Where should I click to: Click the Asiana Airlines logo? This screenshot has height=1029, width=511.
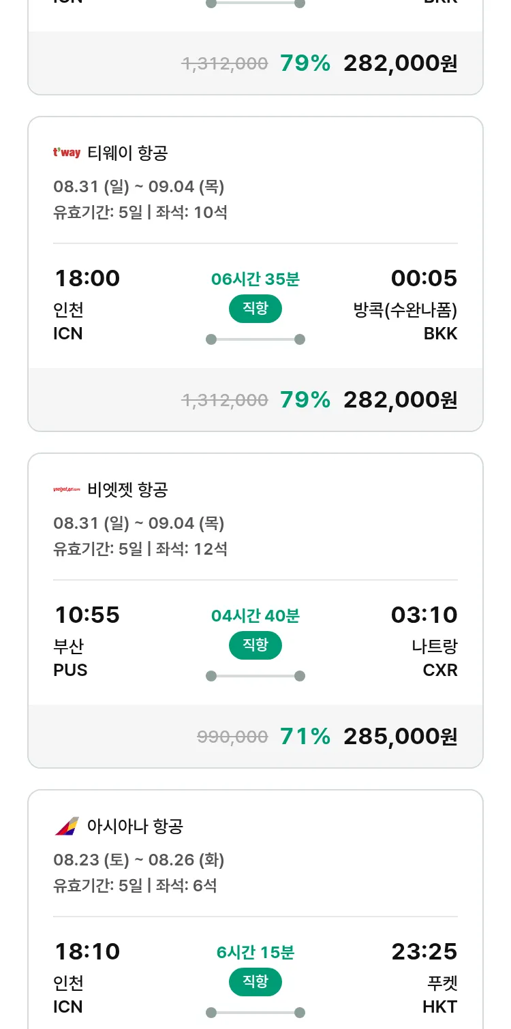pos(67,826)
